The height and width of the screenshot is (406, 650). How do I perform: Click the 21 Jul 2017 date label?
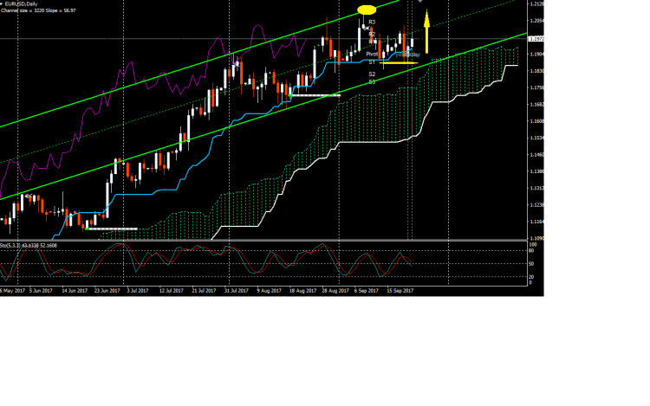(204, 291)
